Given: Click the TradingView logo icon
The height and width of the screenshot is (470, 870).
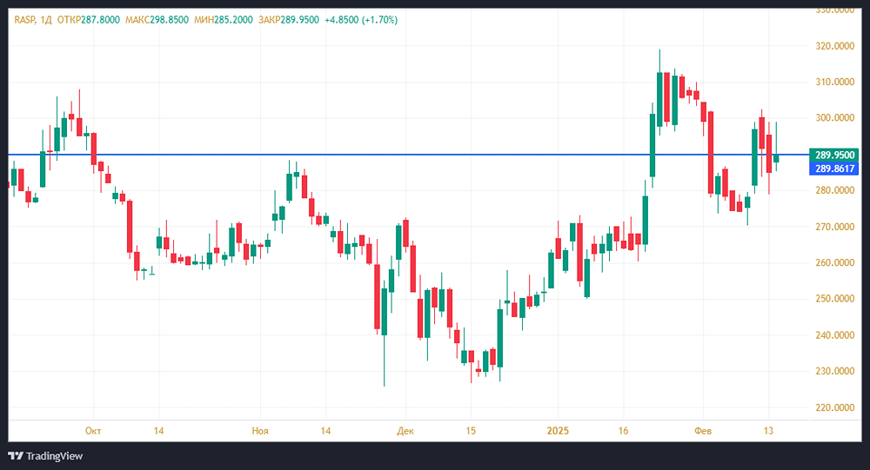Looking at the screenshot, I should (x=16, y=456).
